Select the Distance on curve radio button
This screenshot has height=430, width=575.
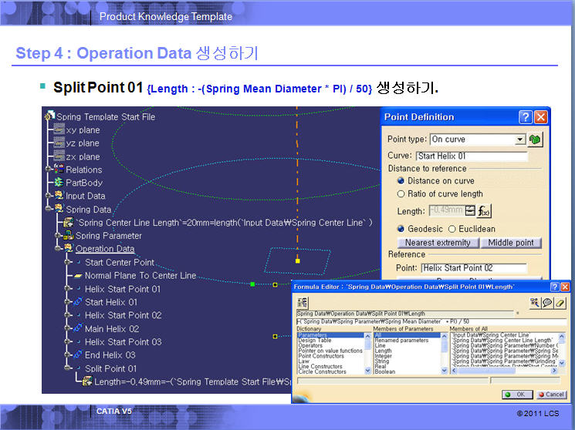pyautogui.click(x=401, y=181)
